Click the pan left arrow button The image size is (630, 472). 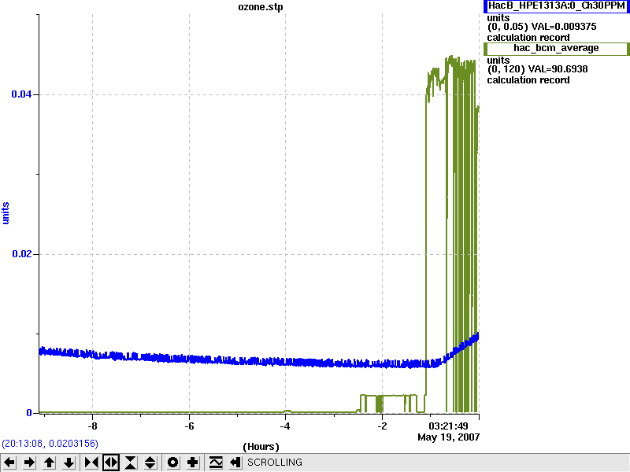click(9, 463)
